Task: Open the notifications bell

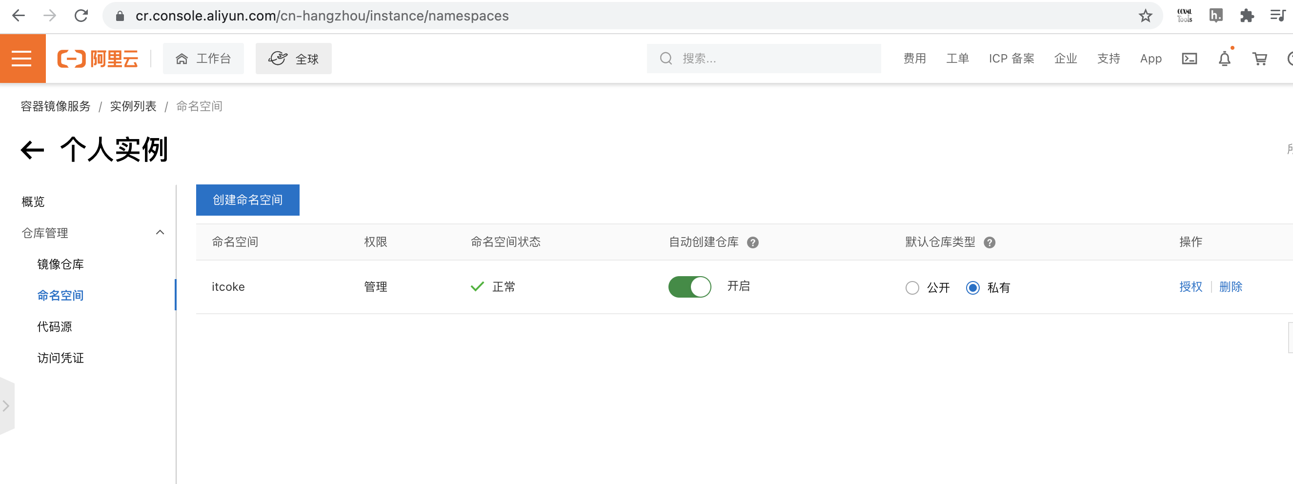Action: [x=1224, y=59]
